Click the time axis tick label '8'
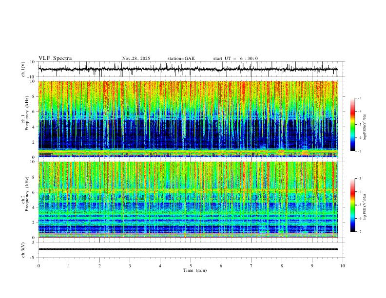The height and width of the screenshot is (298, 386). click(x=282, y=266)
